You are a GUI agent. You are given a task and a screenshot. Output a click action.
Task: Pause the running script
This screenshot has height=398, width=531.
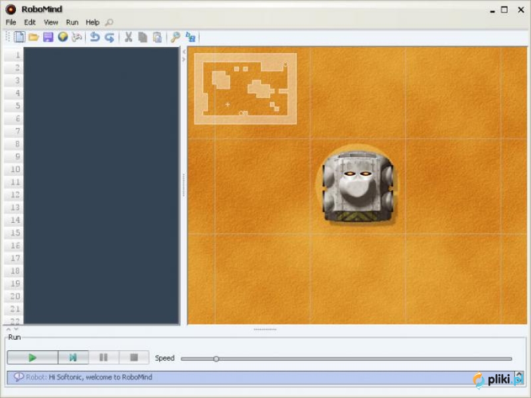coord(104,358)
